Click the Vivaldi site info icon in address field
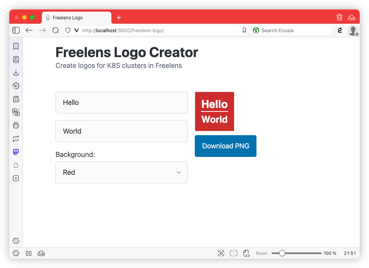This screenshot has width=369, height=268. tap(76, 30)
